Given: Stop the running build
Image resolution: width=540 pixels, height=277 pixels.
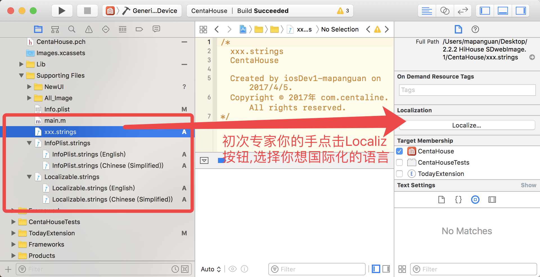Looking at the screenshot, I should click(x=87, y=11).
